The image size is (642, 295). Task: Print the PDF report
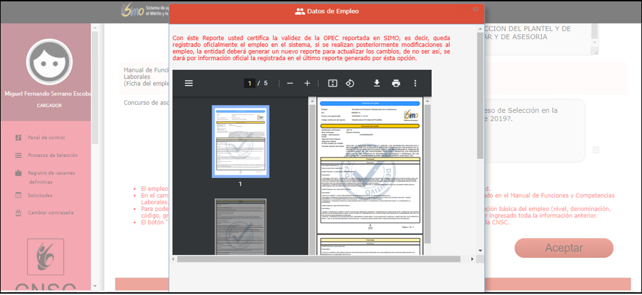pyautogui.click(x=396, y=83)
